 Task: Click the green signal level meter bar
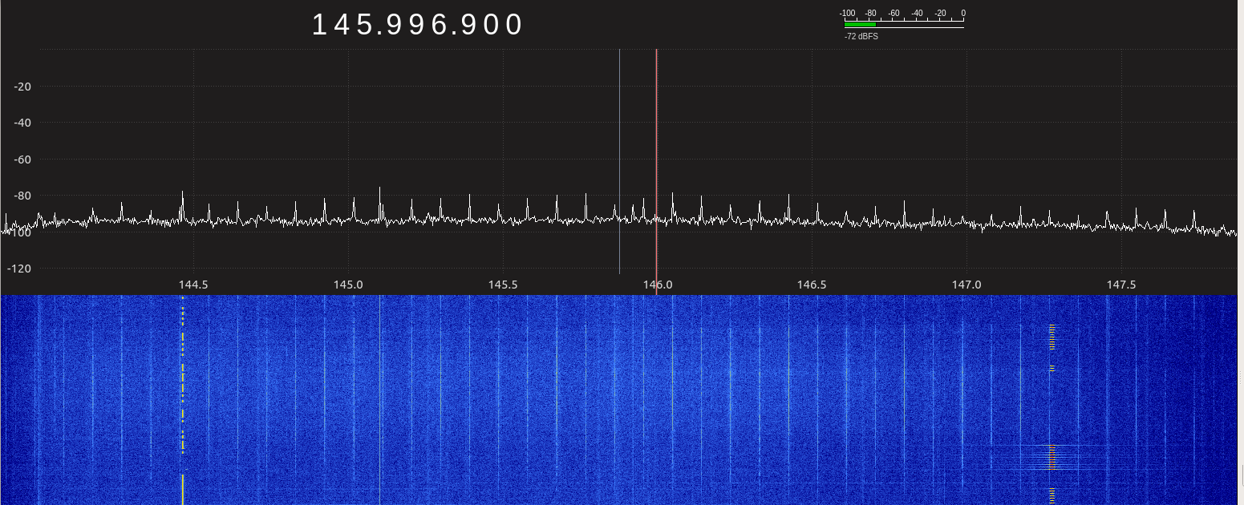[x=860, y=25]
